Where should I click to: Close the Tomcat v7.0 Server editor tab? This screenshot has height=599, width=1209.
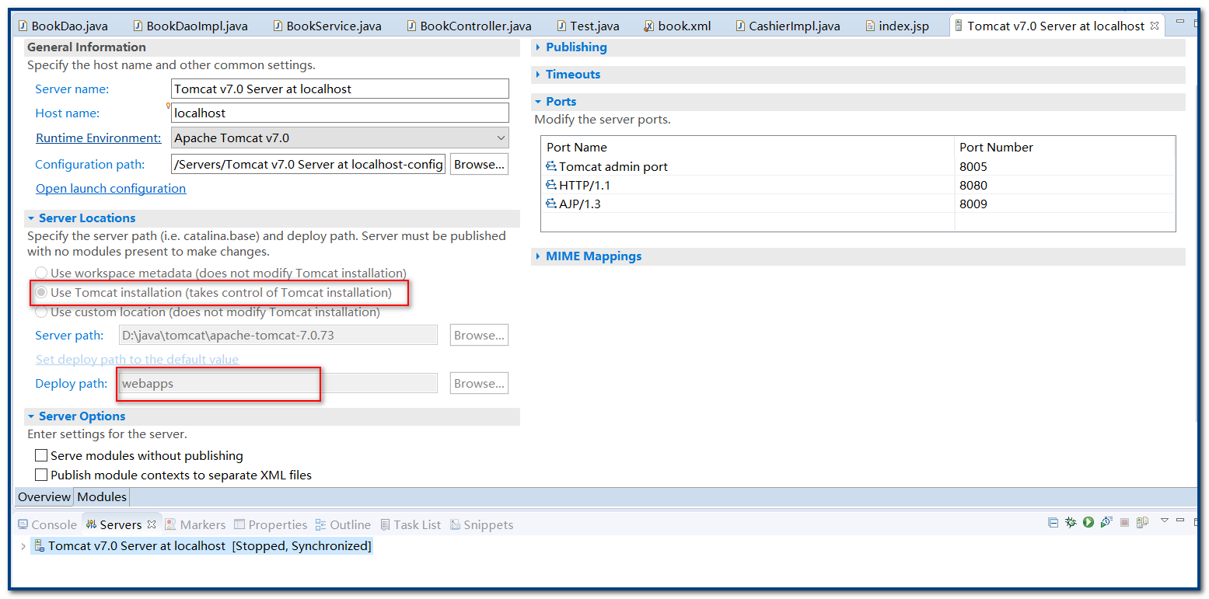coord(1155,26)
